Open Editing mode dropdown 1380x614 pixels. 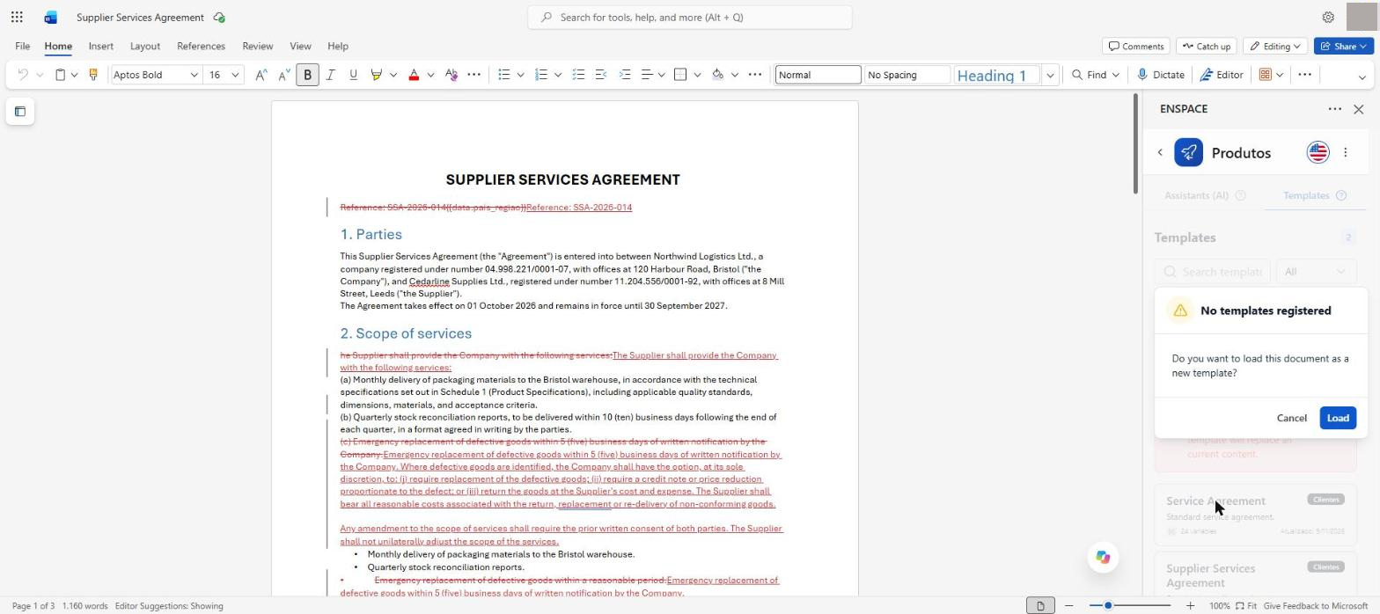coord(1276,46)
